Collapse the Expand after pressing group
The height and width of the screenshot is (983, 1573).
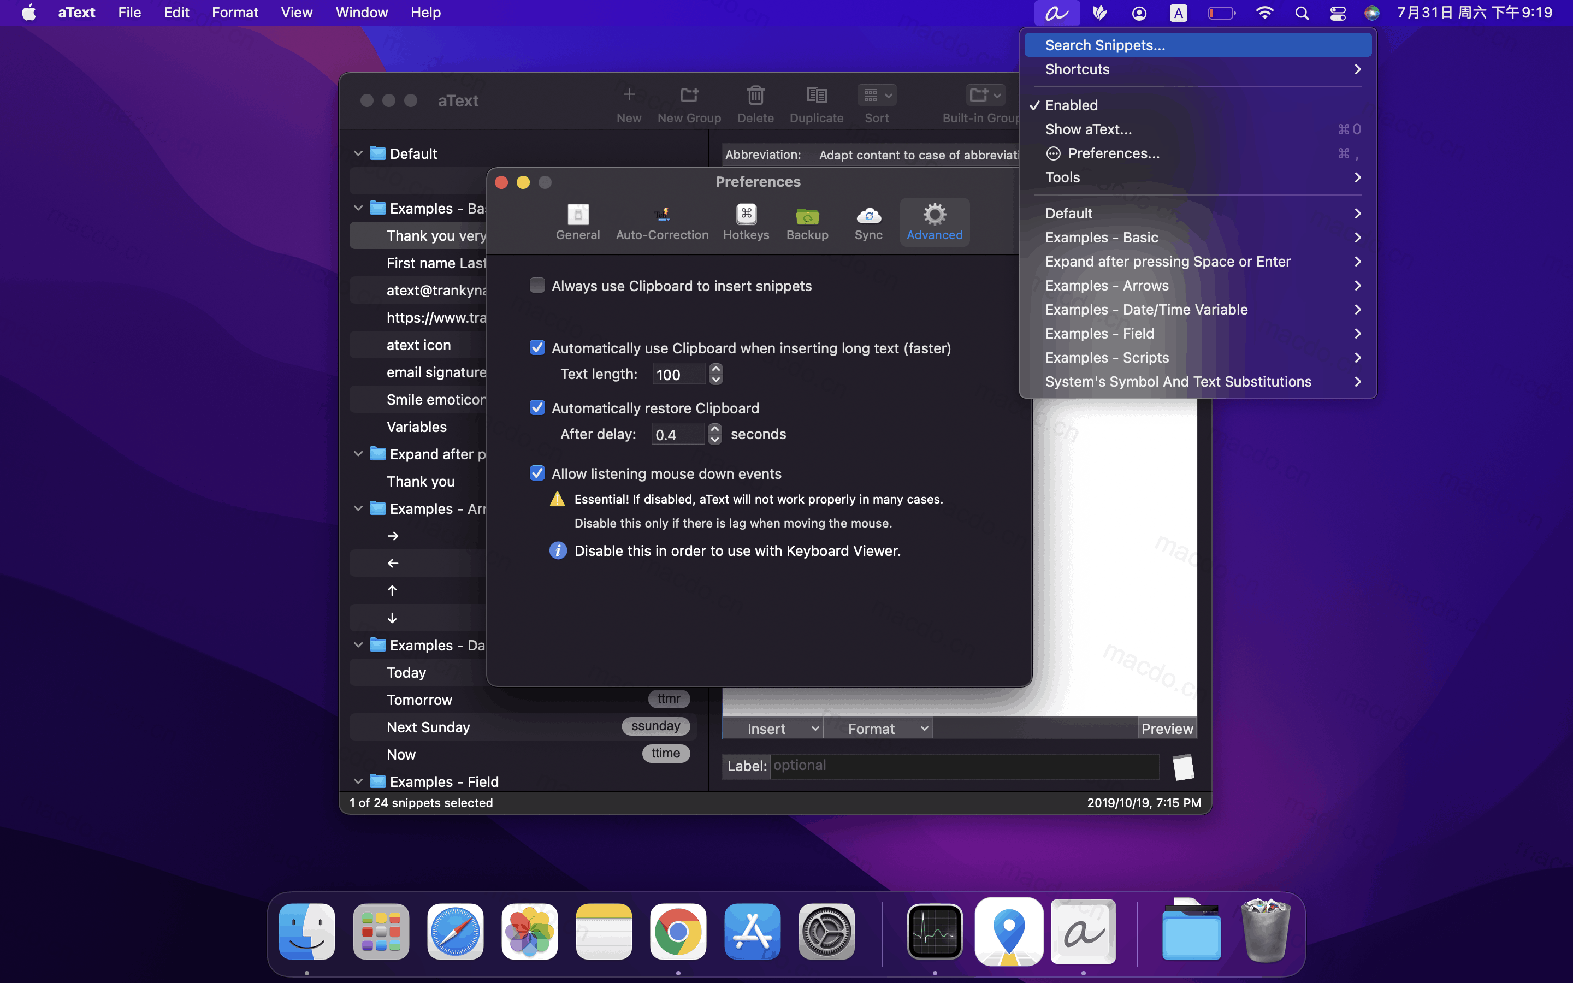358,454
